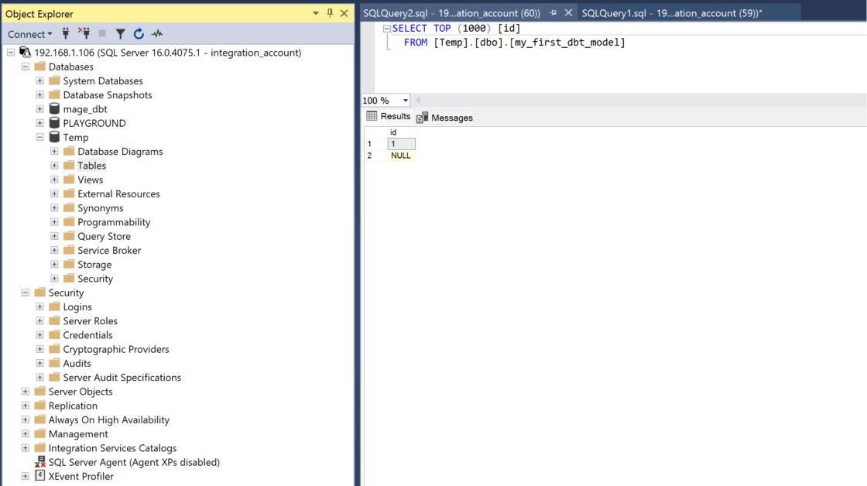This screenshot has width=867, height=486.
Task: Expand the Security folder under Temp
Action: click(x=54, y=279)
